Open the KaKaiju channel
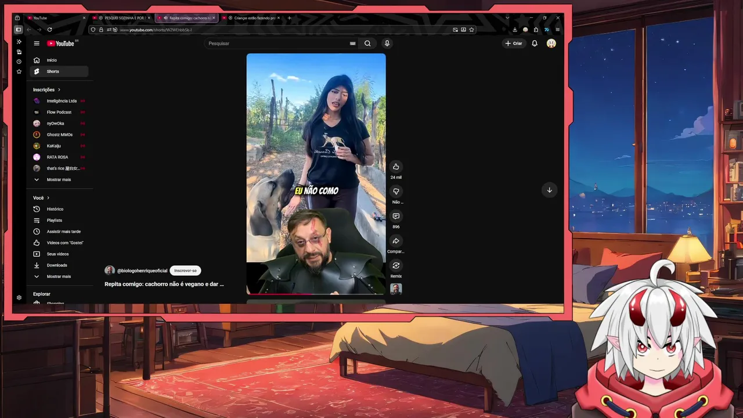The image size is (743, 418). (60, 146)
